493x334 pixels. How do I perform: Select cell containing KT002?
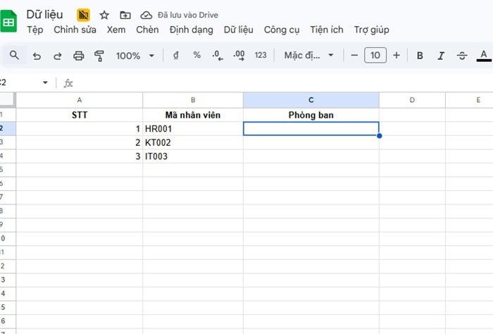coord(192,142)
